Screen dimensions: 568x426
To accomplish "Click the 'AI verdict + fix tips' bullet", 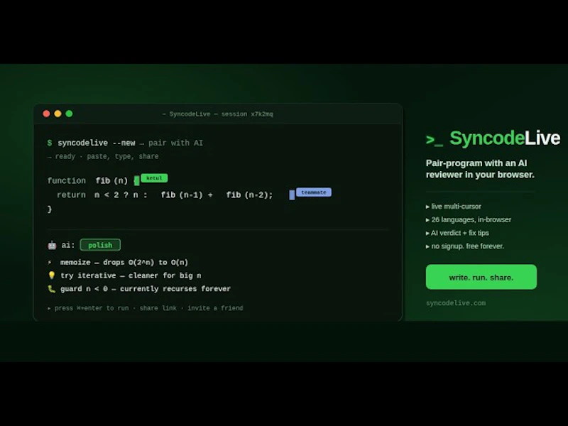I will pyautogui.click(x=457, y=233).
